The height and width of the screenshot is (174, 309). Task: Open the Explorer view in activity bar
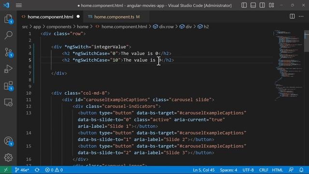(9, 19)
